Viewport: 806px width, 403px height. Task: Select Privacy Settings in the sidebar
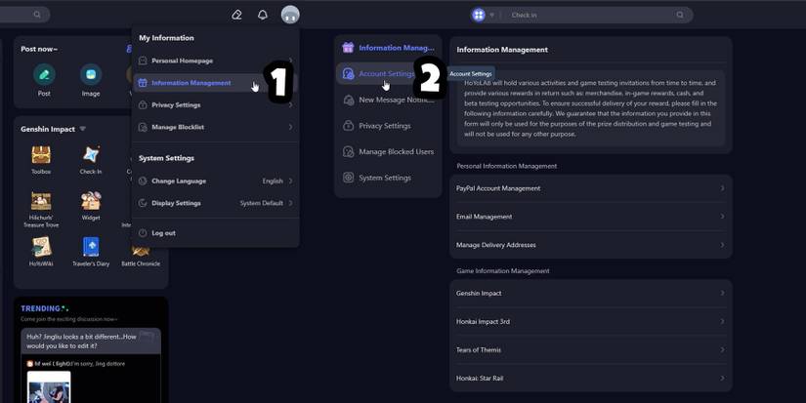[384, 126]
